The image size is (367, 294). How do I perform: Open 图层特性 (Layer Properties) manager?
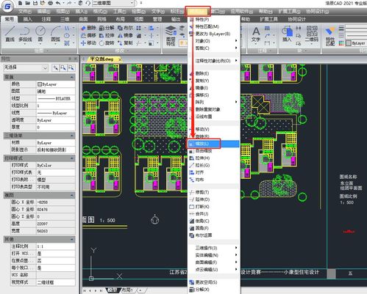point(171,36)
